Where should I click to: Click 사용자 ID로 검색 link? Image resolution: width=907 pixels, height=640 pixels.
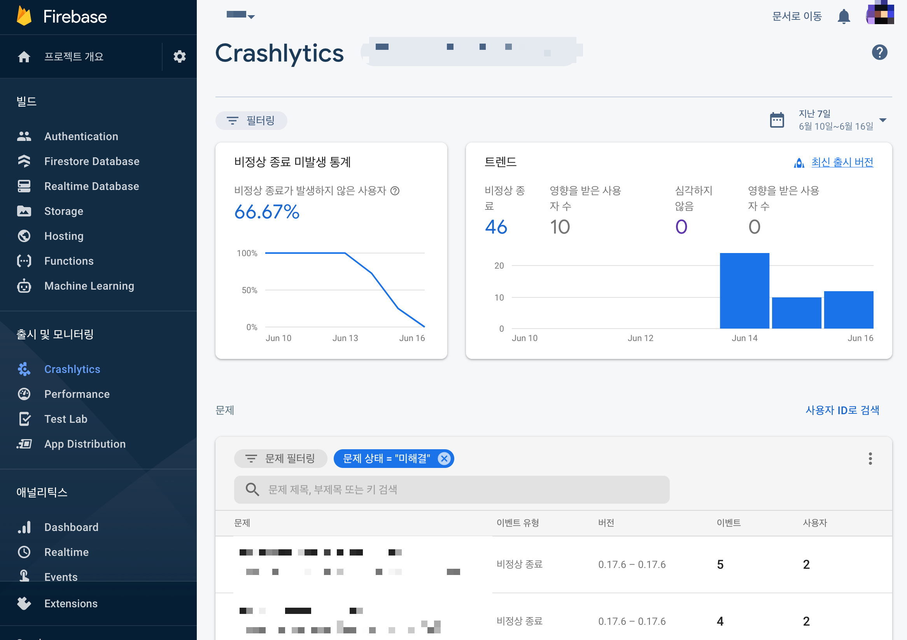click(842, 410)
